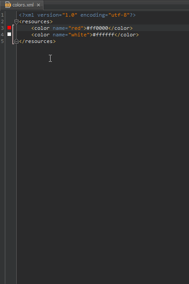The image size is (189, 284).
Task: Click line number 1 in the gutter
Action: [x=2, y=15]
